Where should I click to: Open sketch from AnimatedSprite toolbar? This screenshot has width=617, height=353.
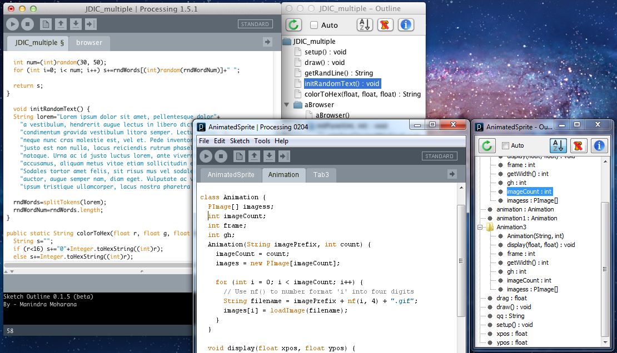[x=254, y=157]
